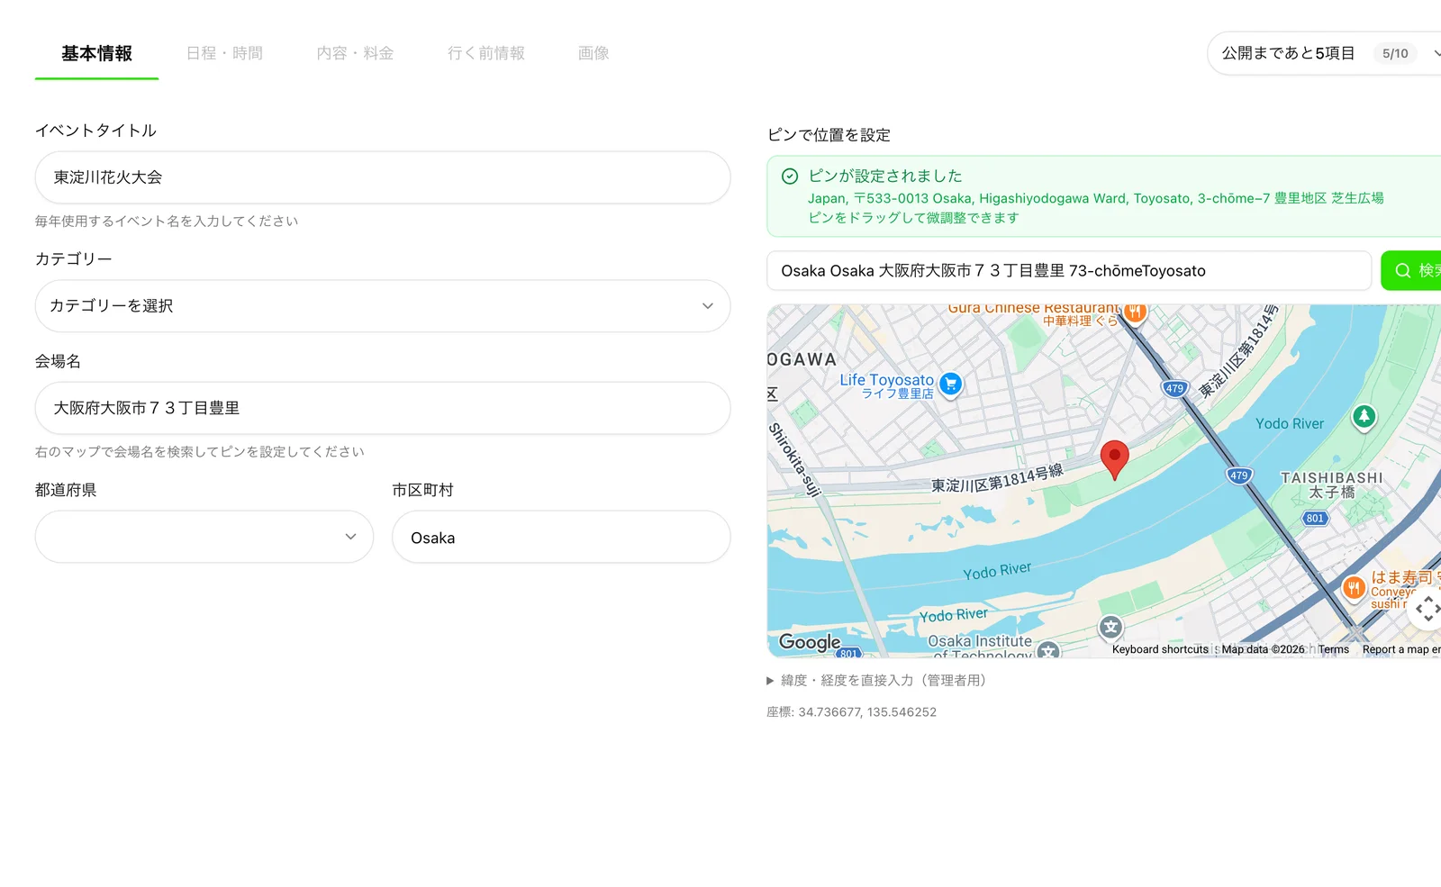Click the Map data ©2026 text
The image size is (1441, 887).
[1263, 649]
